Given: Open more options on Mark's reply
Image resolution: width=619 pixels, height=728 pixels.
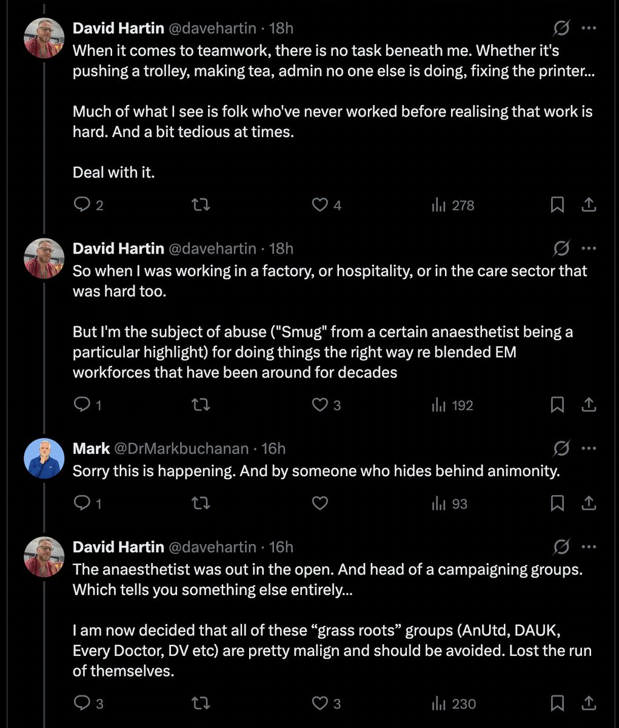Looking at the screenshot, I should click(x=588, y=448).
